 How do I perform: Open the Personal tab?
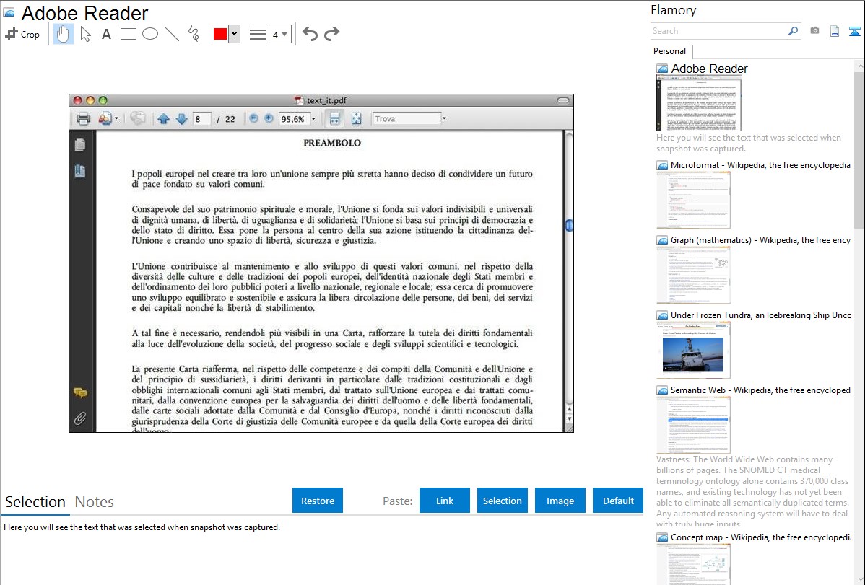pyautogui.click(x=669, y=51)
